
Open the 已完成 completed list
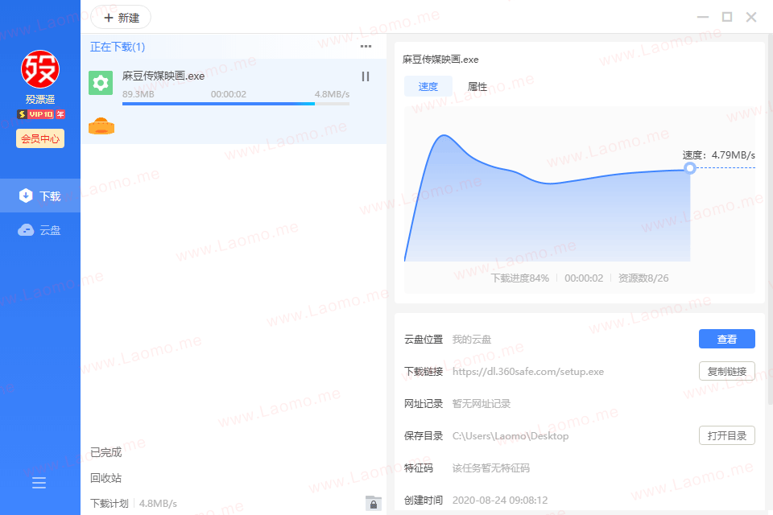[106, 452]
